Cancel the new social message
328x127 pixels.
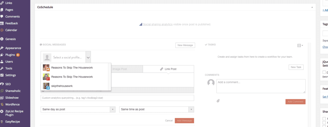169,121
